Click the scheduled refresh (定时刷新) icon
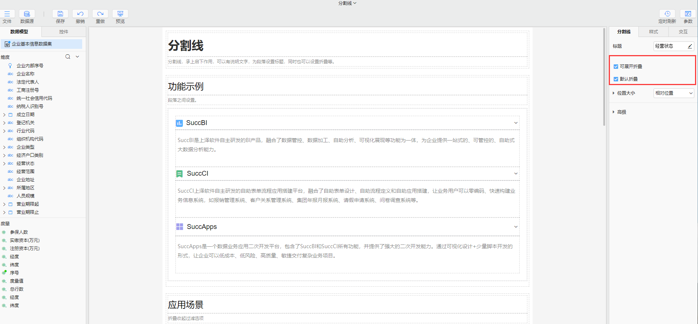The width and height of the screenshot is (698, 324). coord(667,14)
